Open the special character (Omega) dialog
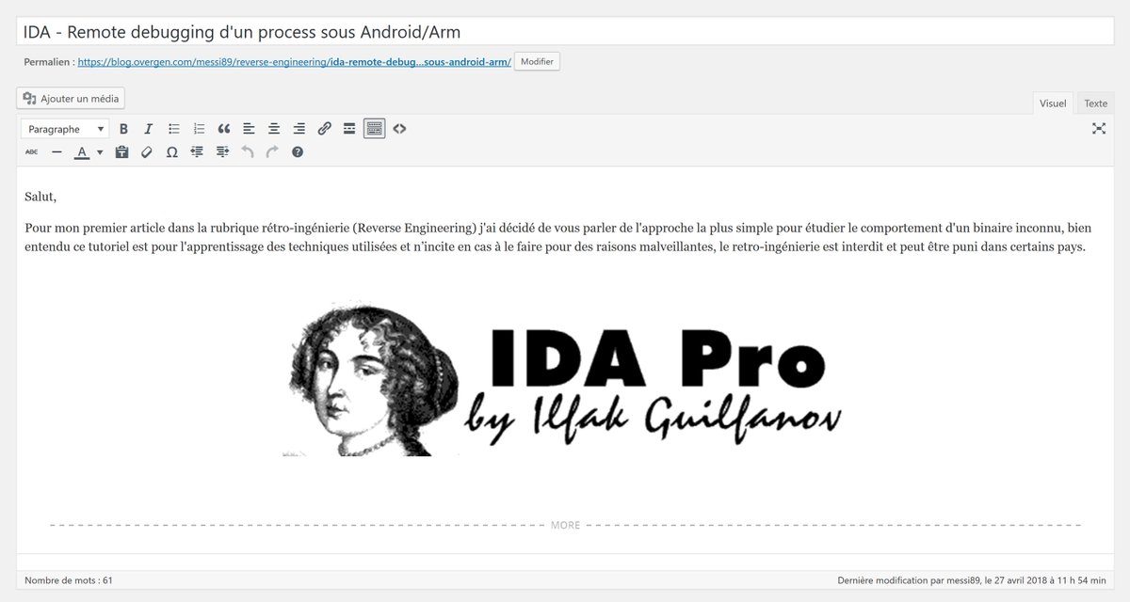 (x=171, y=151)
